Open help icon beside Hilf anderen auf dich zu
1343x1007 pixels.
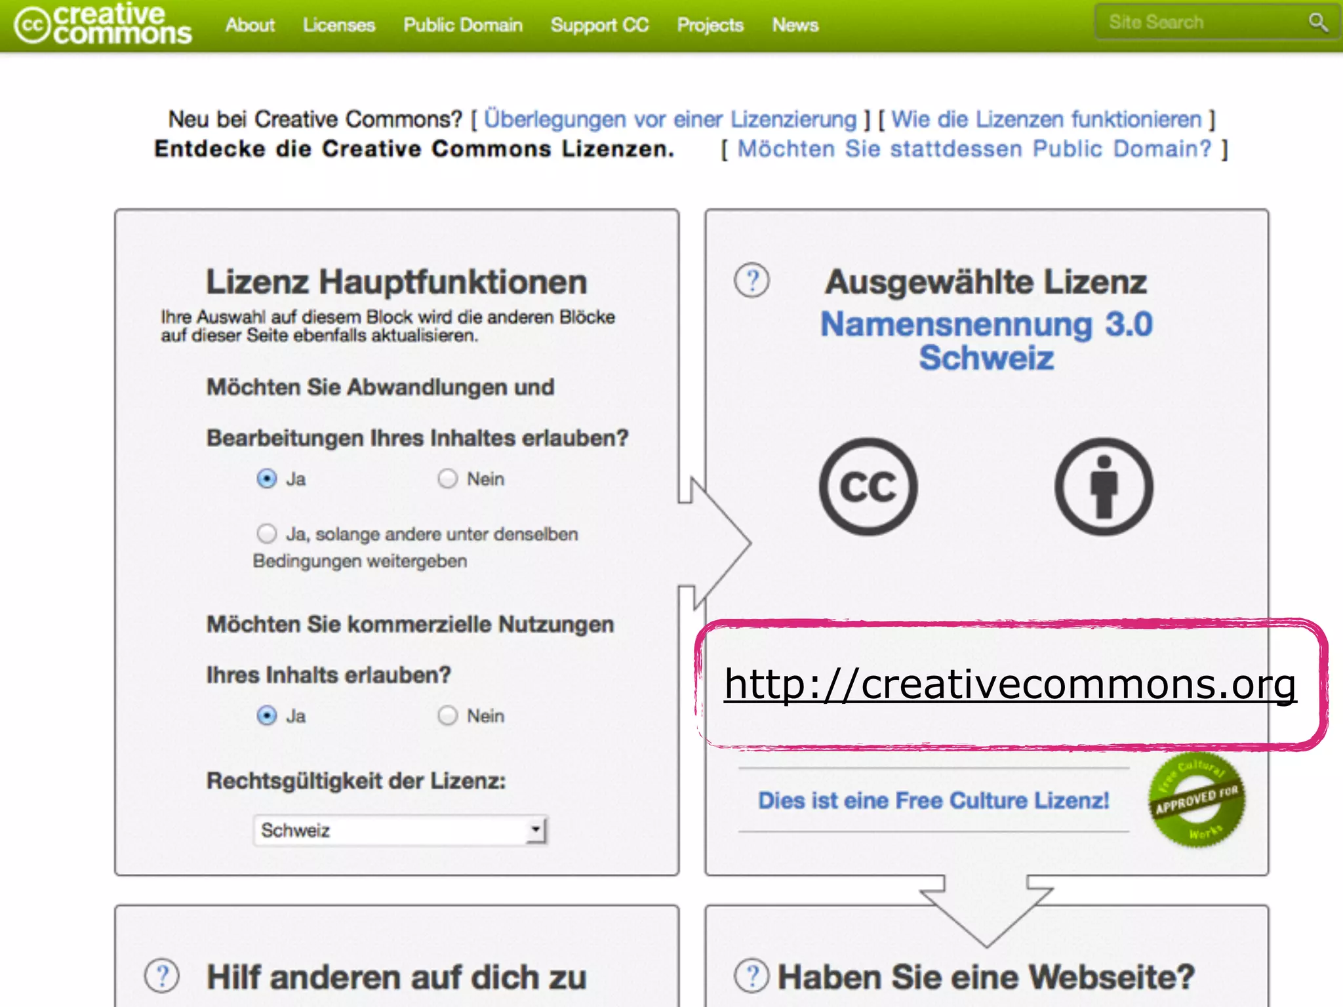point(161,976)
